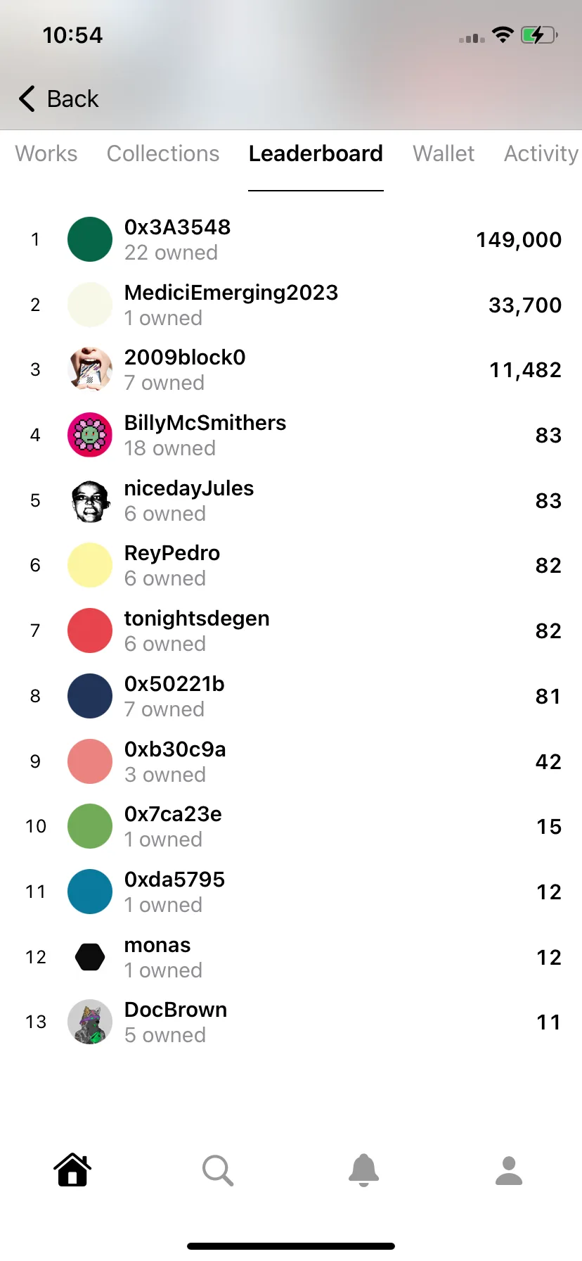Screen dimensions: 582x1261
Task: Tap the back chevron arrow
Action: coord(27,99)
